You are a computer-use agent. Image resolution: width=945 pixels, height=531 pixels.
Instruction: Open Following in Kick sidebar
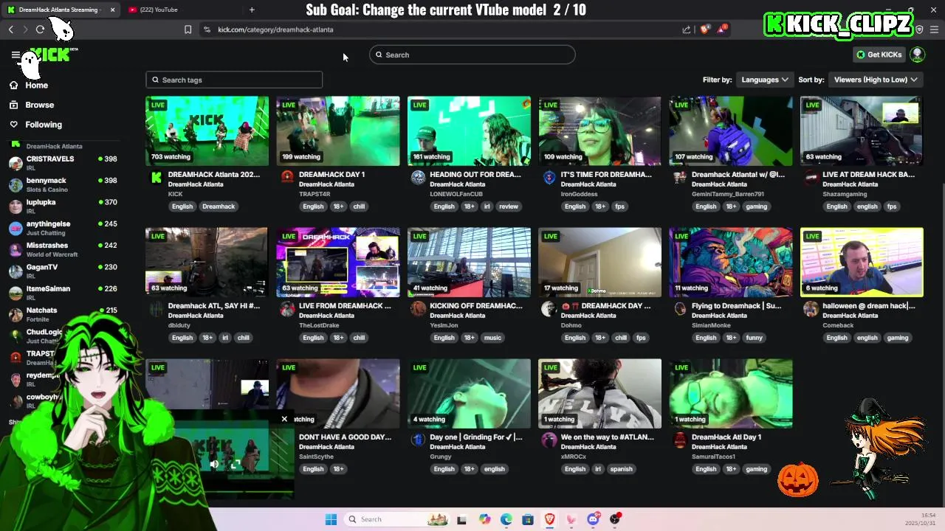44,125
